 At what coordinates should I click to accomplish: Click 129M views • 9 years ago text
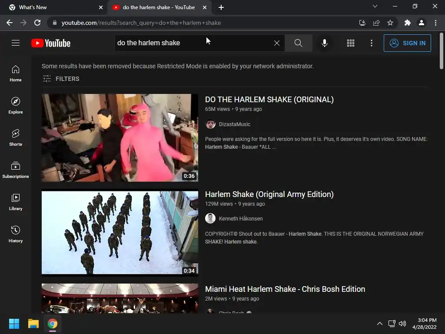click(x=235, y=204)
